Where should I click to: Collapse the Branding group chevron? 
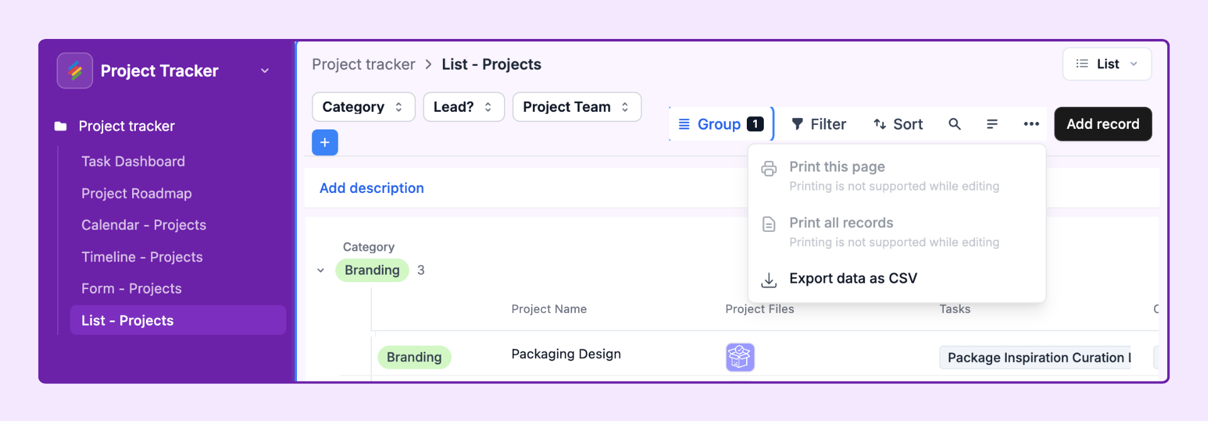click(x=321, y=270)
